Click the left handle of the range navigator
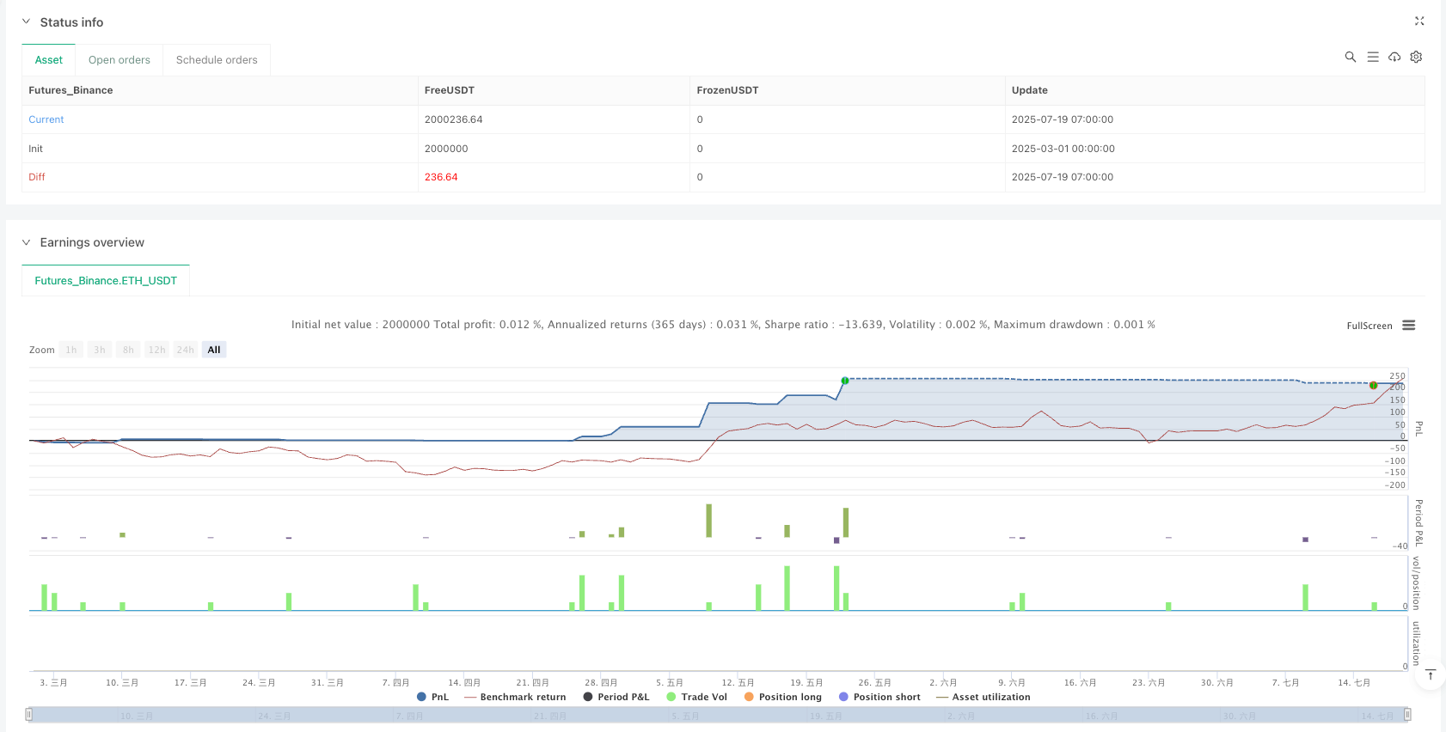This screenshot has height=732, width=1446. pyautogui.click(x=29, y=714)
